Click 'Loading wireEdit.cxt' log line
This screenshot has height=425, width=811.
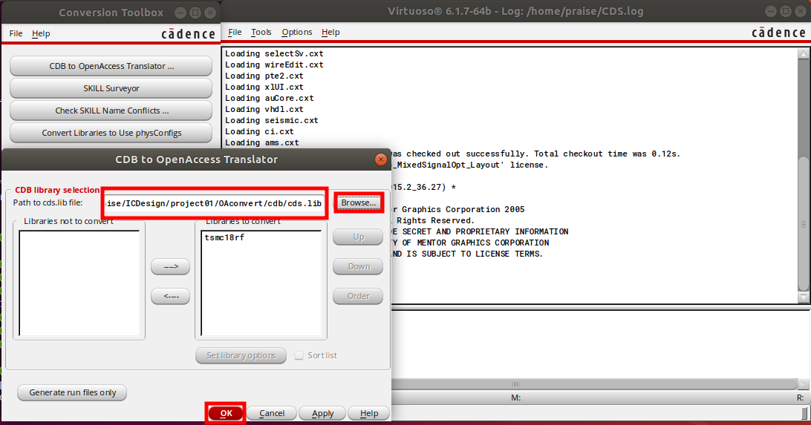pos(274,65)
